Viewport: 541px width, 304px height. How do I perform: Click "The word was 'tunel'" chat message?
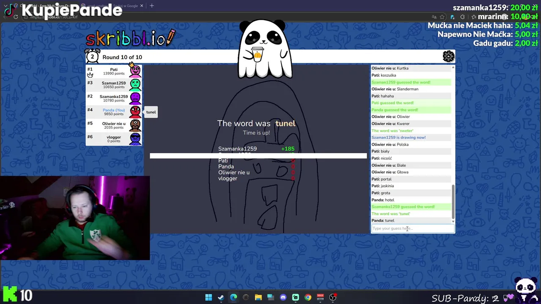pos(411,214)
